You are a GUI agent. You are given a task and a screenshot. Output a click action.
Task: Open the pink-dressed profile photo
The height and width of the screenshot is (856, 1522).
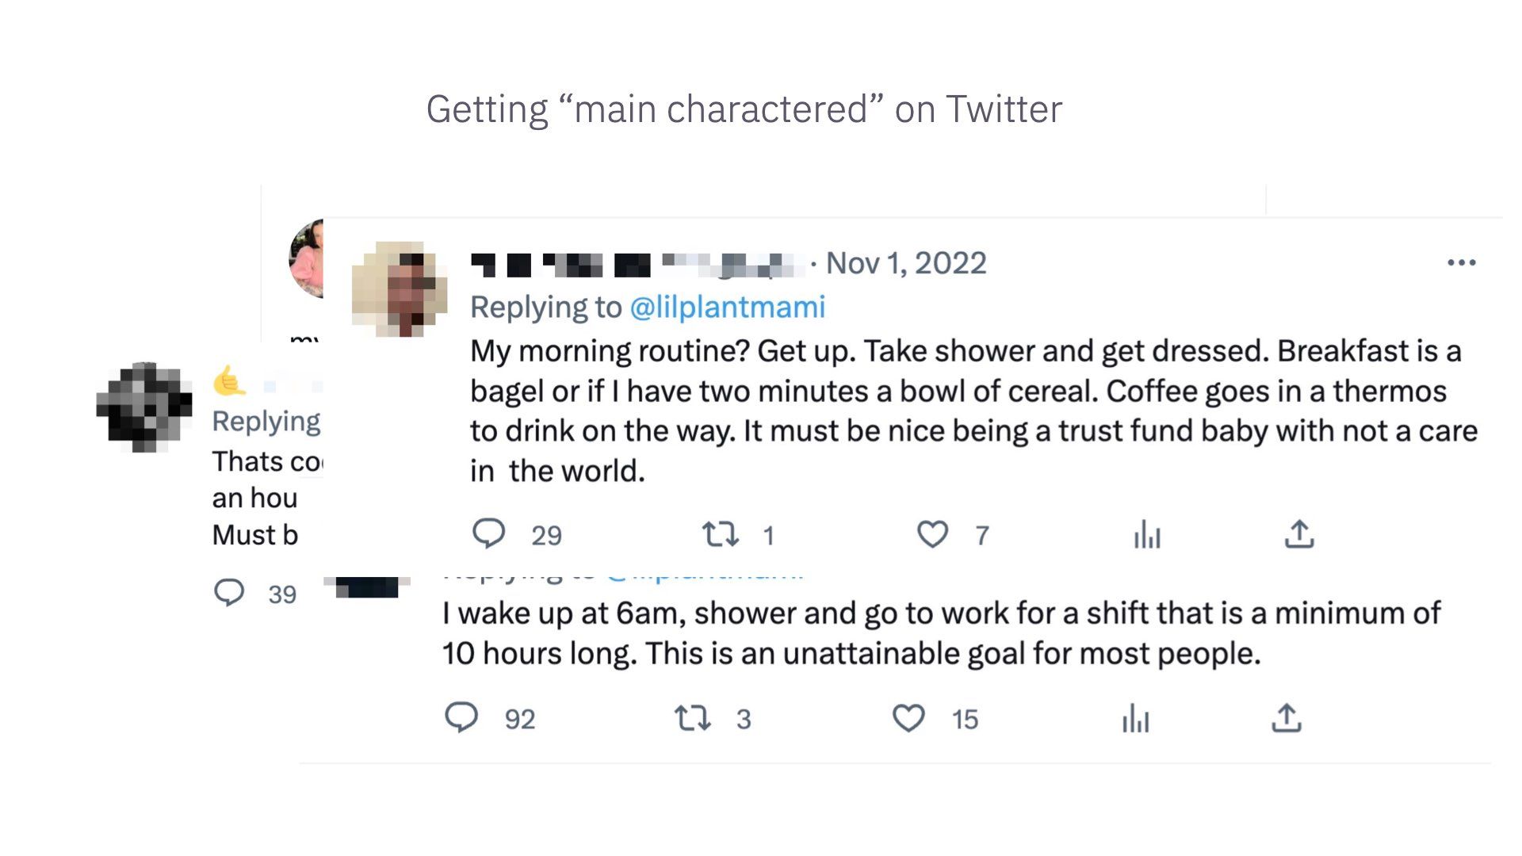(x=306, y=258)
